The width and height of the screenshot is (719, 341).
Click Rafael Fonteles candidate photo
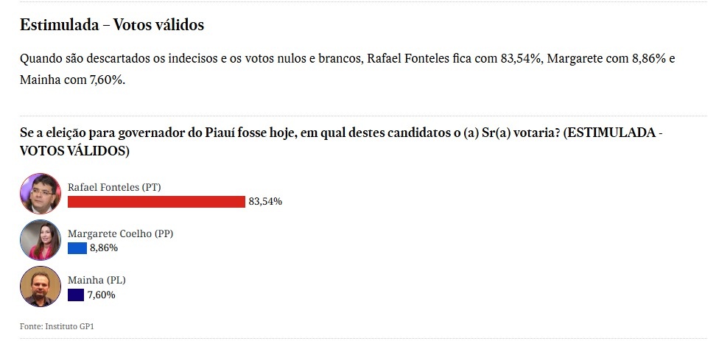40,194
